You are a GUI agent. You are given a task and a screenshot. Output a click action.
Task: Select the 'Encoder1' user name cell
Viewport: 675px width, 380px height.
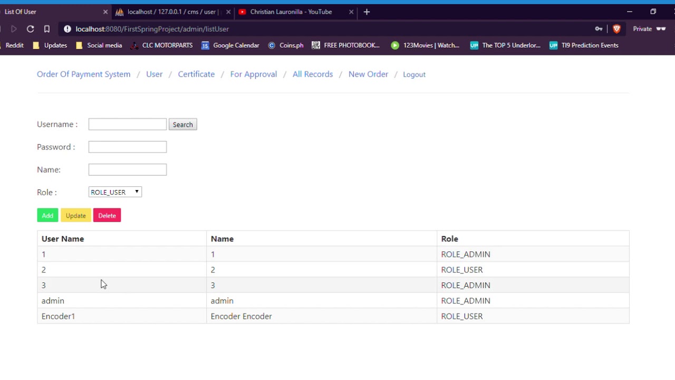(122, 316)
